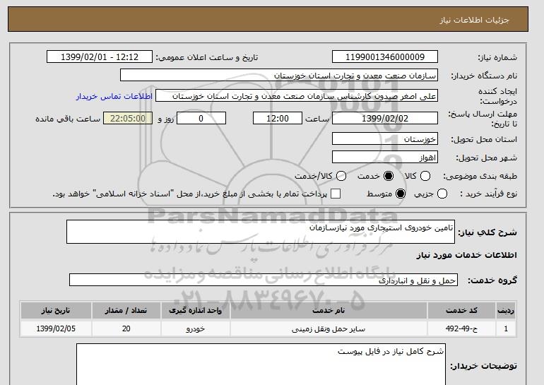
Task: Click the remaining days field showing 0
Action: click(201, 118)
